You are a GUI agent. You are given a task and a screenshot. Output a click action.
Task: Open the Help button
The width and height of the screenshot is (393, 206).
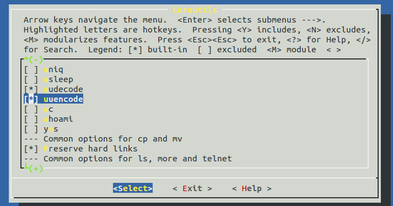tap(252, 188)
